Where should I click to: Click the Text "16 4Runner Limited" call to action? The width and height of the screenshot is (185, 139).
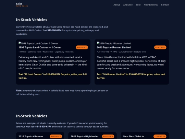tap(131, 76)
